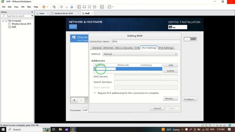Open the console view icon
This screenshot has height=132, width=235.
coord(102,7)
